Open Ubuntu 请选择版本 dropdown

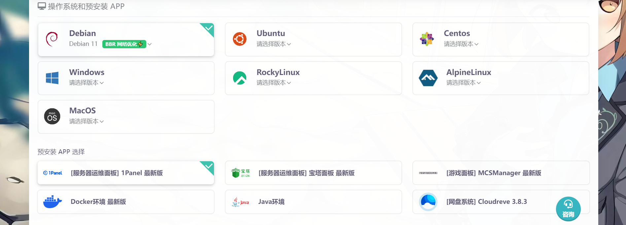[x=274, y=44]
